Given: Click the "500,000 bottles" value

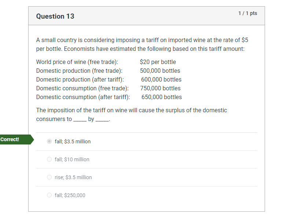Looking at the screenshot, I should point(160,71).
